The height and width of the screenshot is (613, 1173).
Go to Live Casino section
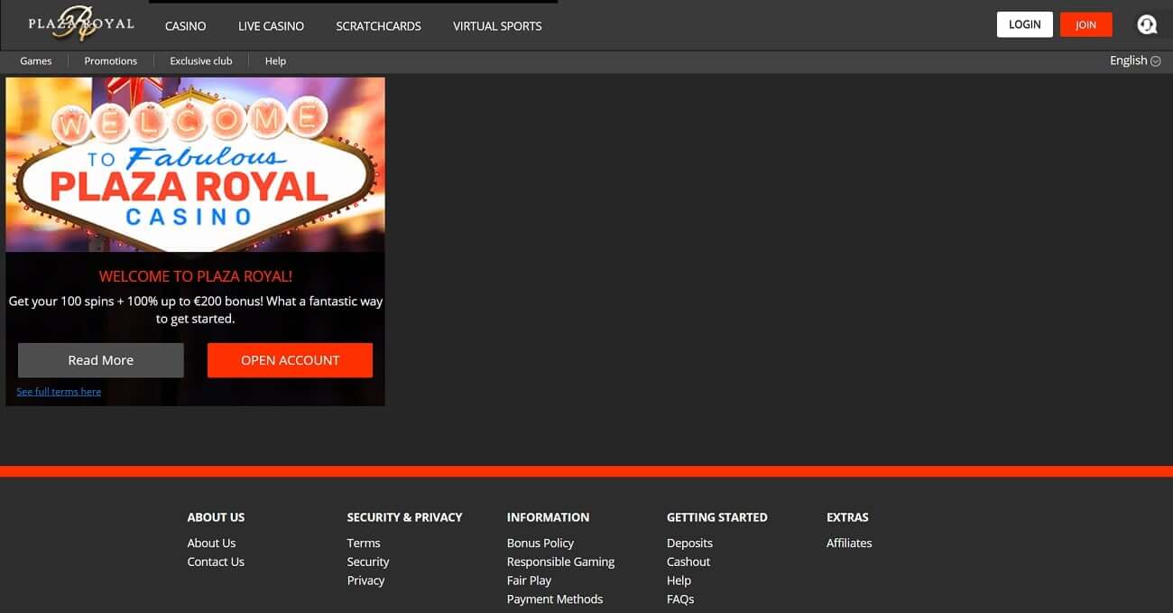(x=271, y=26)
